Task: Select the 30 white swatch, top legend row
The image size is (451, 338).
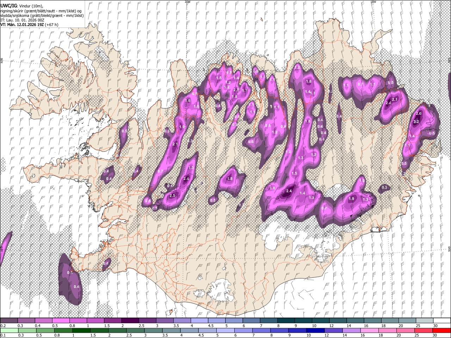Action: [441, 321]
